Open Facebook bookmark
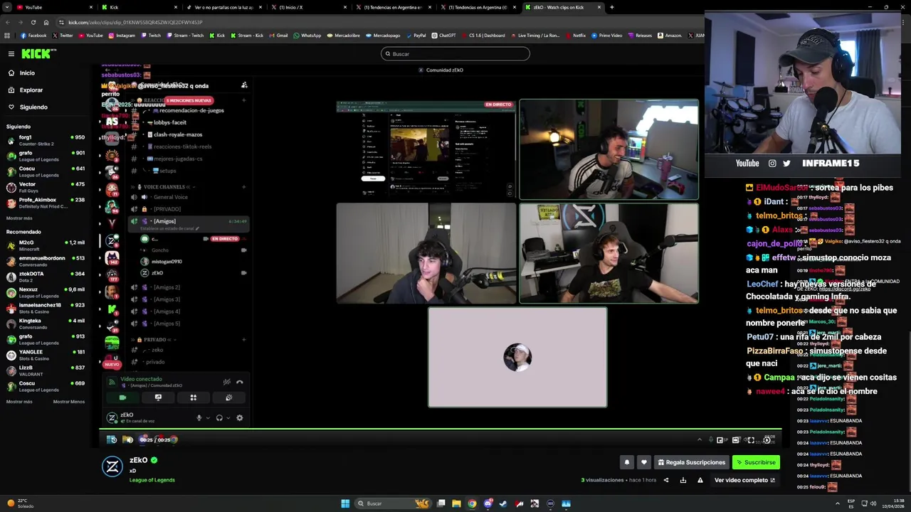The image size is (911, 512). point(33,36)
